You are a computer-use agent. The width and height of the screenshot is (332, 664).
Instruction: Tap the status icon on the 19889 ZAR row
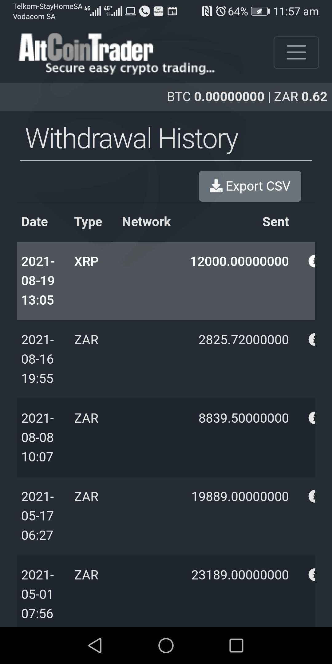click(312, 496)
